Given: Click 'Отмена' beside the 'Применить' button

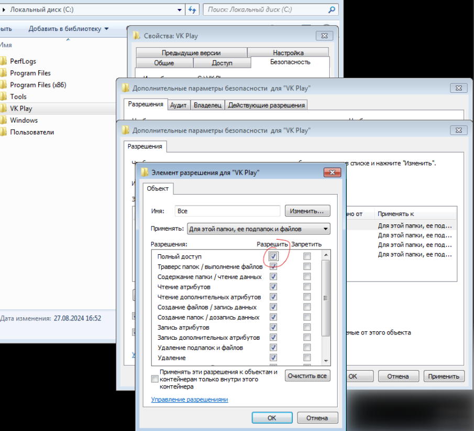Looking at the screenshot, I should (x=398, y=376).
